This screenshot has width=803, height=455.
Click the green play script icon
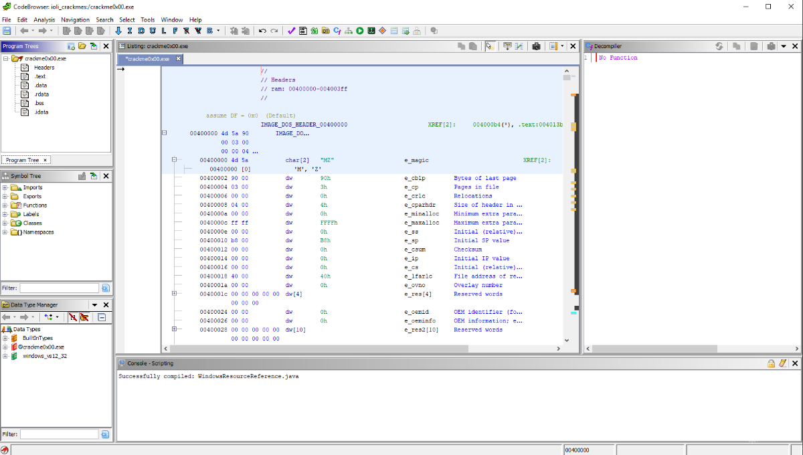point(359,31)
